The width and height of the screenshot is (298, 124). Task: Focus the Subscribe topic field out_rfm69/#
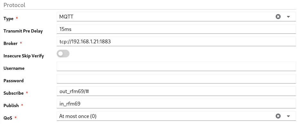point(176,91)
